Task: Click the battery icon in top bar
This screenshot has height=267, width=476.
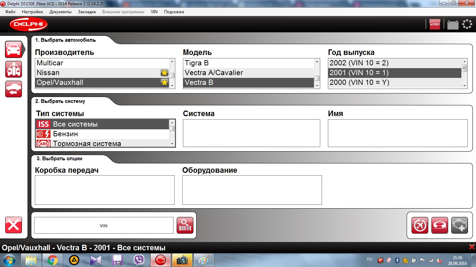Action: point(453,24)
